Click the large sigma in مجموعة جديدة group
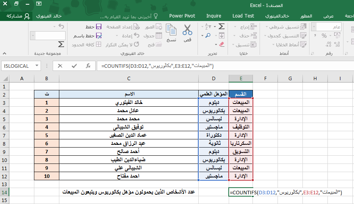This screenshot has height=204, width=354. [x=61, y=44]
